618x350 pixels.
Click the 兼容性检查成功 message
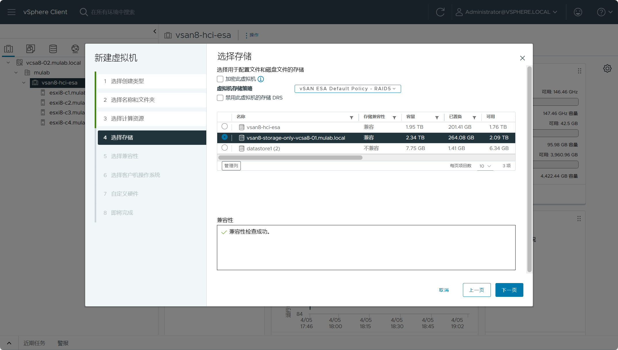249,232
